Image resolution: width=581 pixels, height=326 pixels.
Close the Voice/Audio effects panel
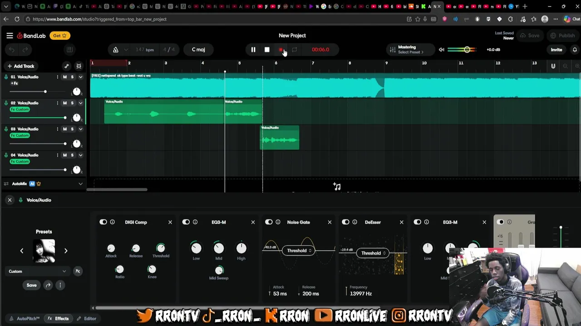pos(10,200)
